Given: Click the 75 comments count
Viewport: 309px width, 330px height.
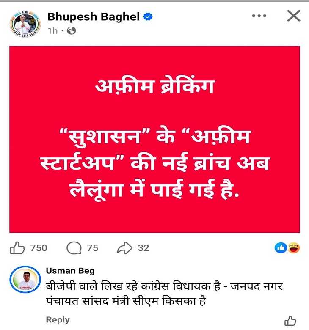Looking at the screenshot, I should pos(92,248).
